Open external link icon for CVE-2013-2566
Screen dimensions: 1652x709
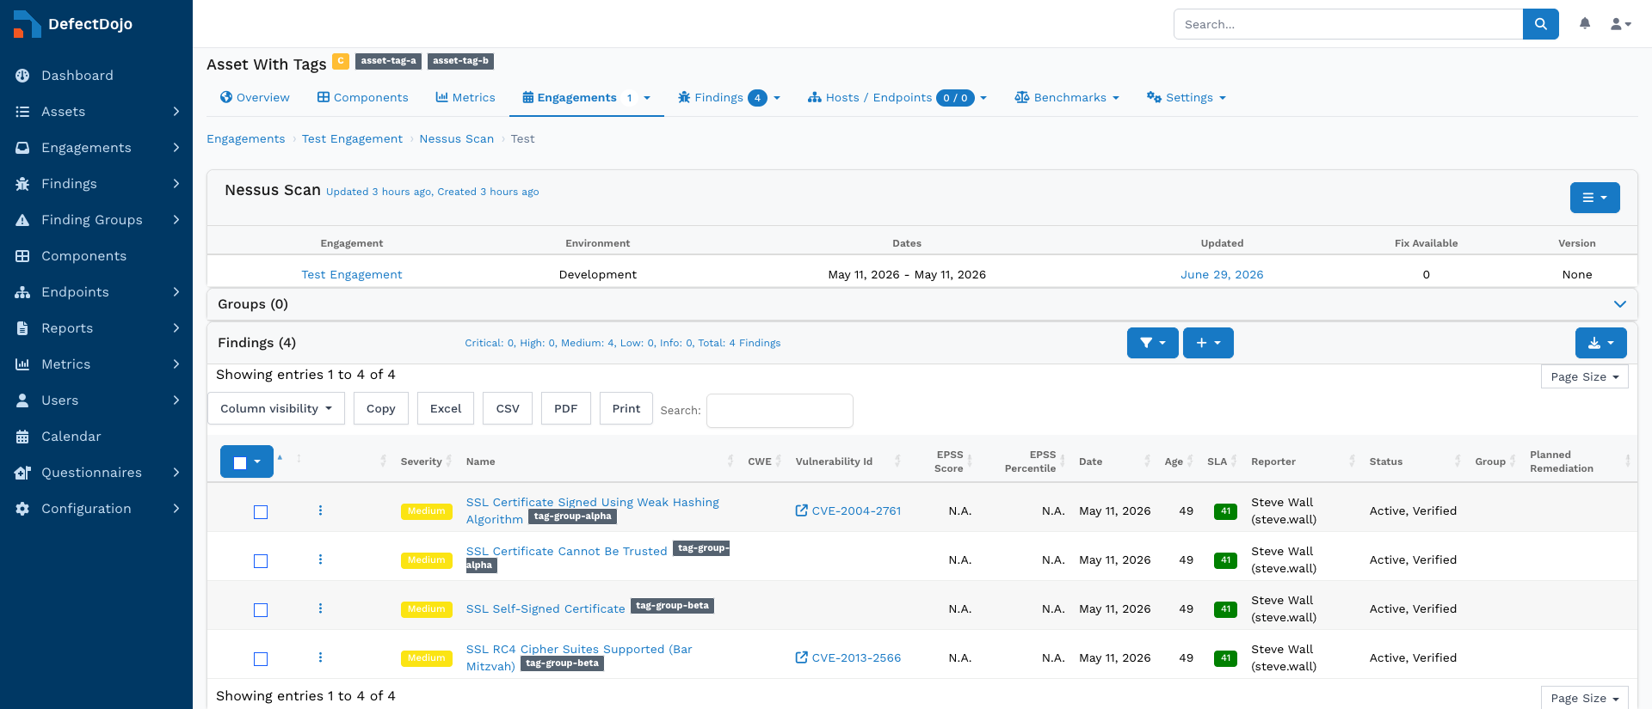tap(801, 657)
